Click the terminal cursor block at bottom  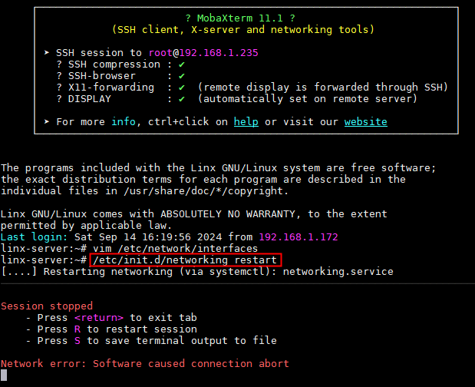pos(4,375)
